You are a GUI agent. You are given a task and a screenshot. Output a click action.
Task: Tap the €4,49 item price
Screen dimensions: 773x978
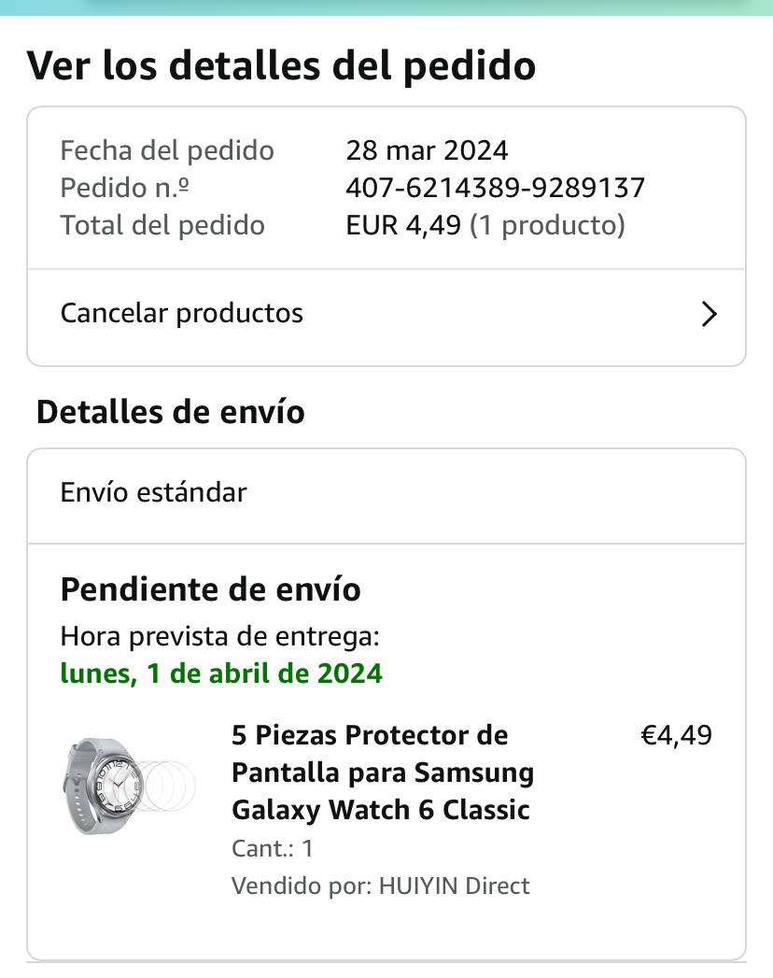tap(676, 735)
